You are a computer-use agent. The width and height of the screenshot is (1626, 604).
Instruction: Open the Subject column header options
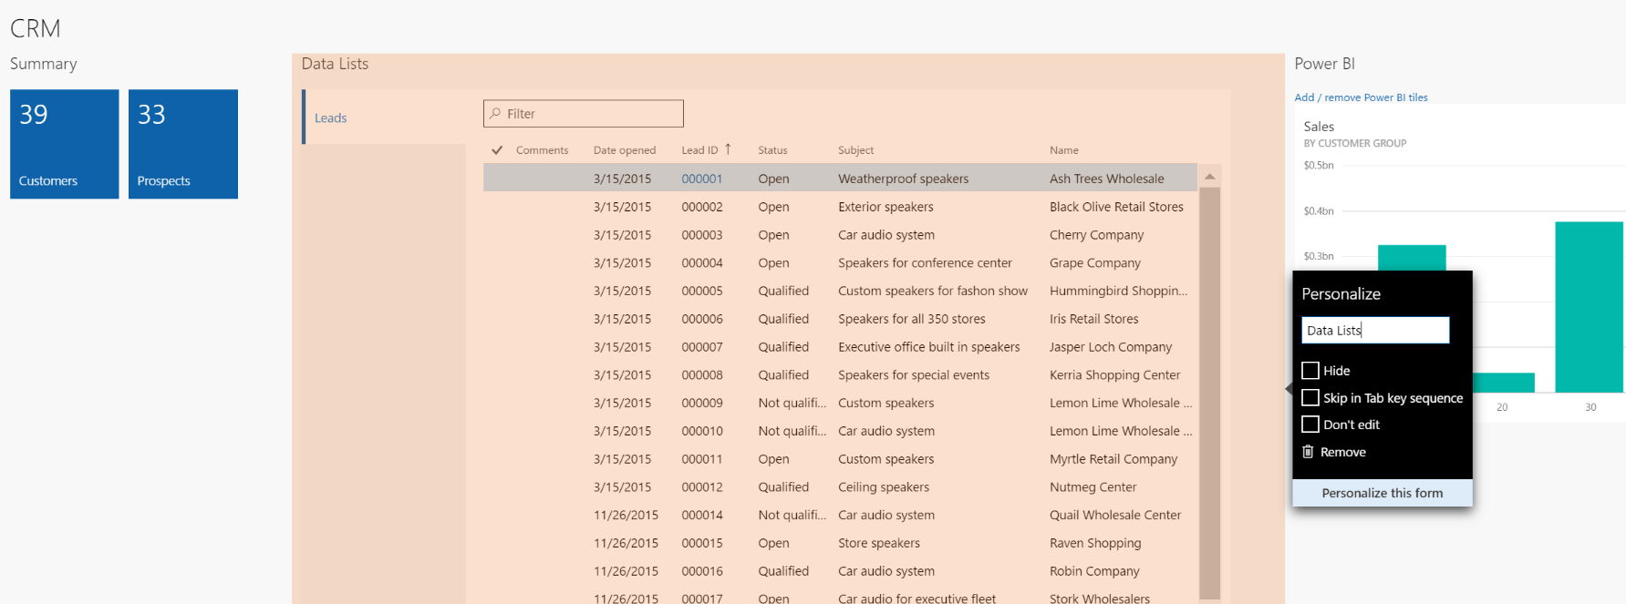[855, 150]
